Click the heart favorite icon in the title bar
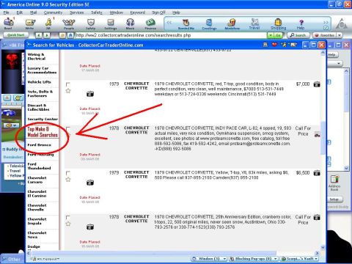This screenshot has width=352, height=264. [x=275, y=45]
